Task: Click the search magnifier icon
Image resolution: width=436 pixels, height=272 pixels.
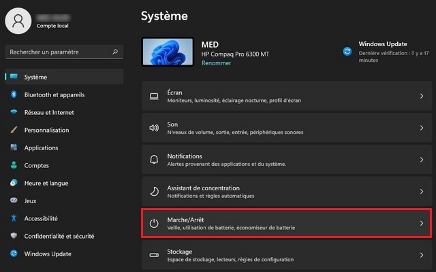Action: 116,52
